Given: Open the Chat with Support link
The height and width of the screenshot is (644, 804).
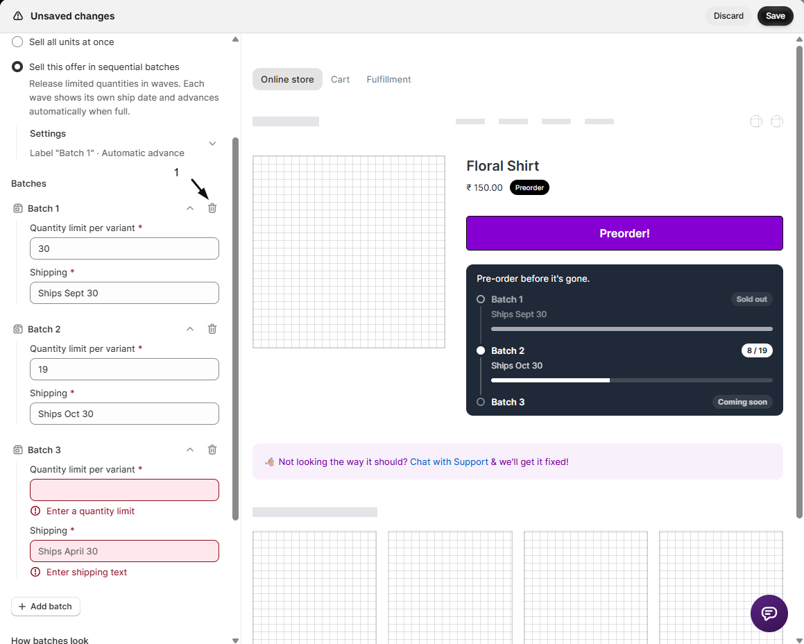Looking at the screenshot, I should pos(450,461).
